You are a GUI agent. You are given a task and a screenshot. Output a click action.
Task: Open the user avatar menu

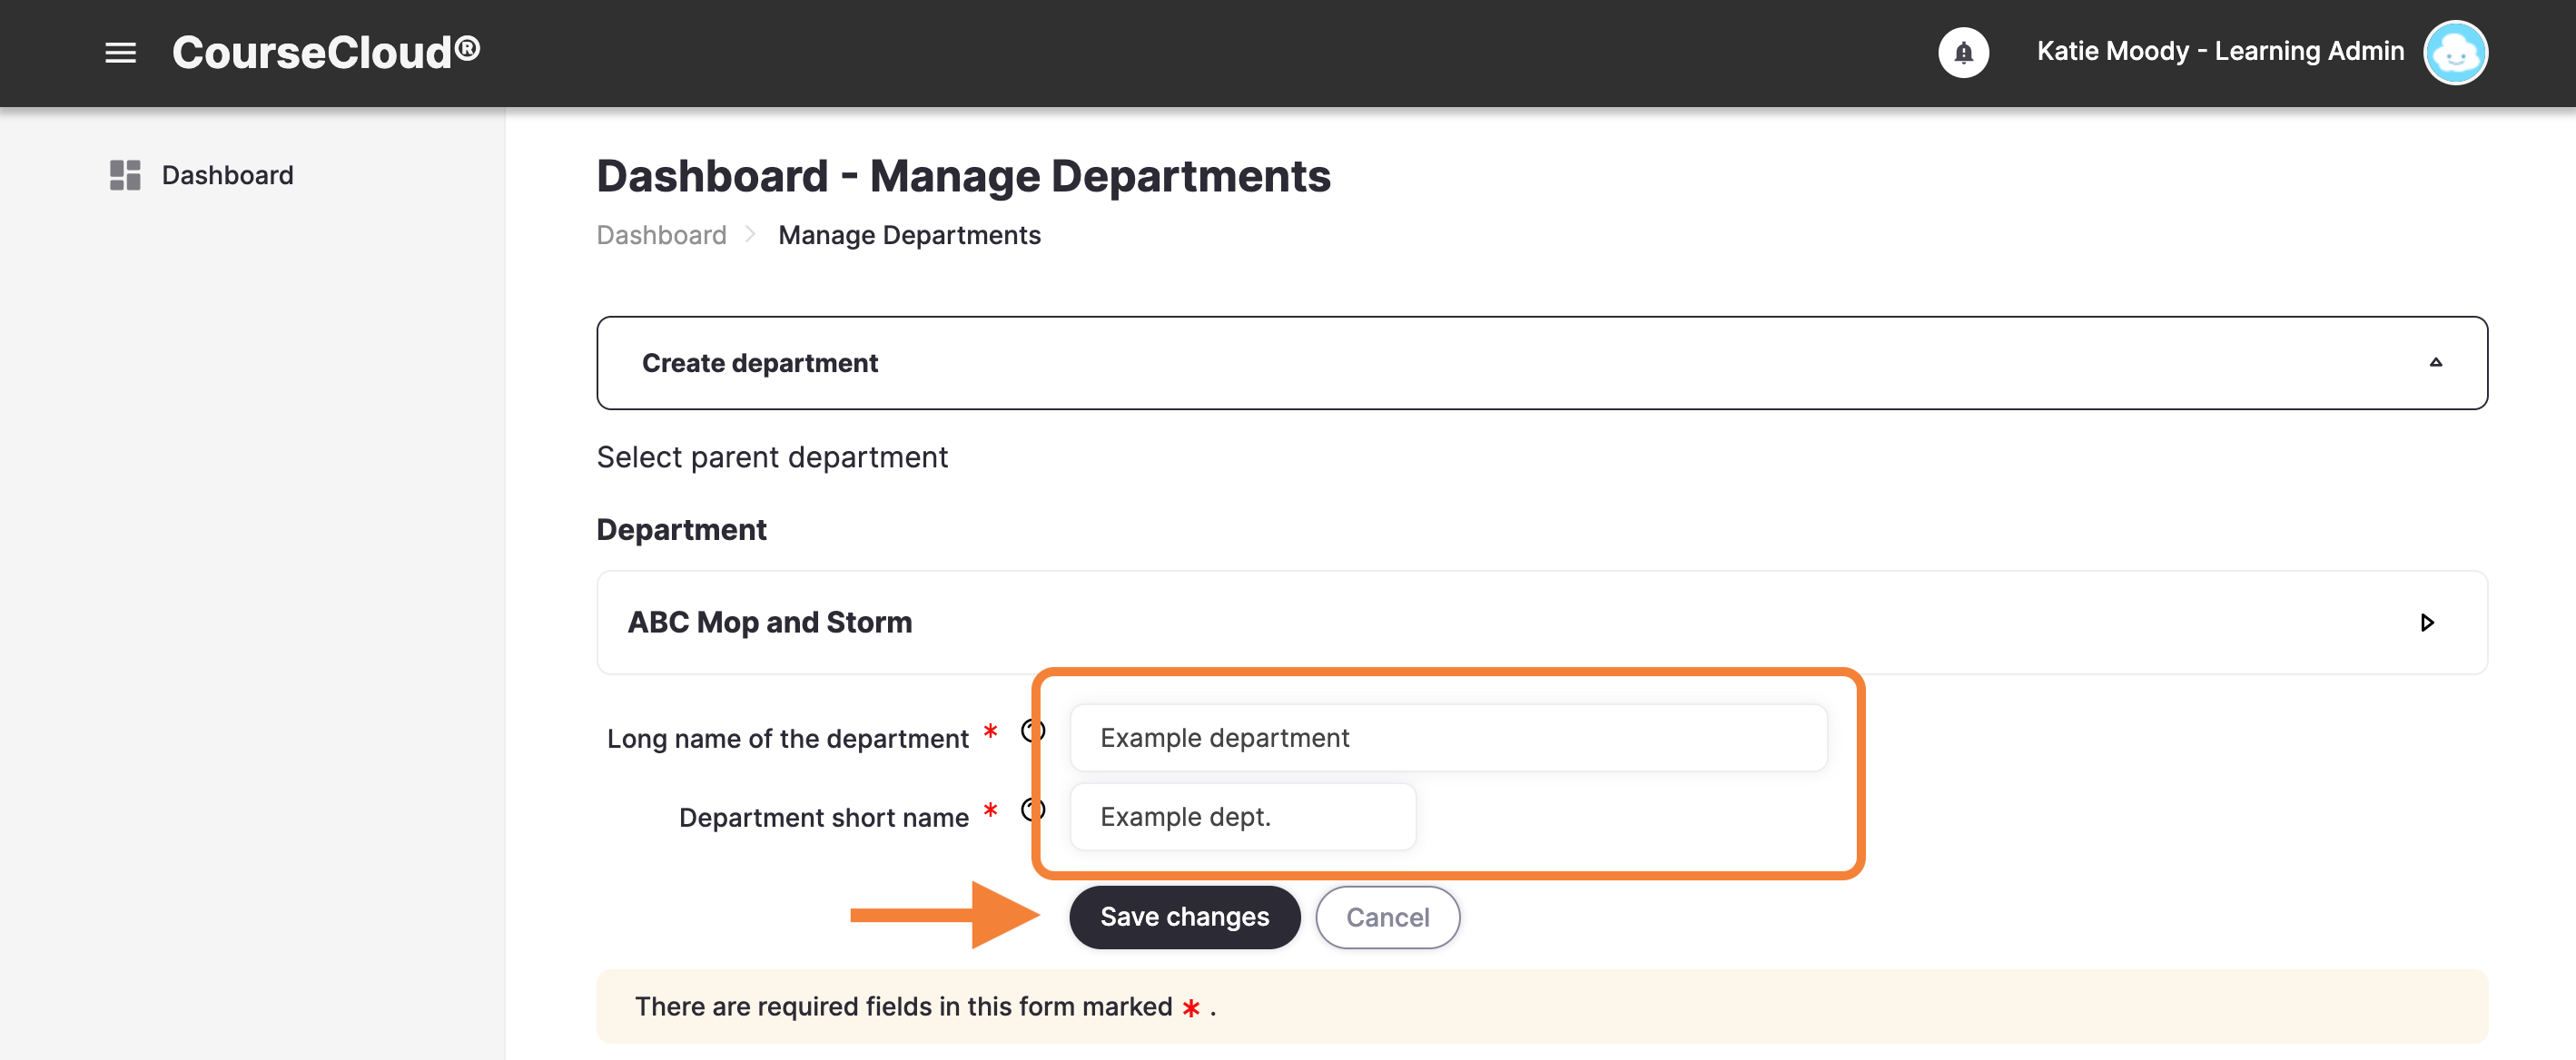click(x=2455, y=53)
